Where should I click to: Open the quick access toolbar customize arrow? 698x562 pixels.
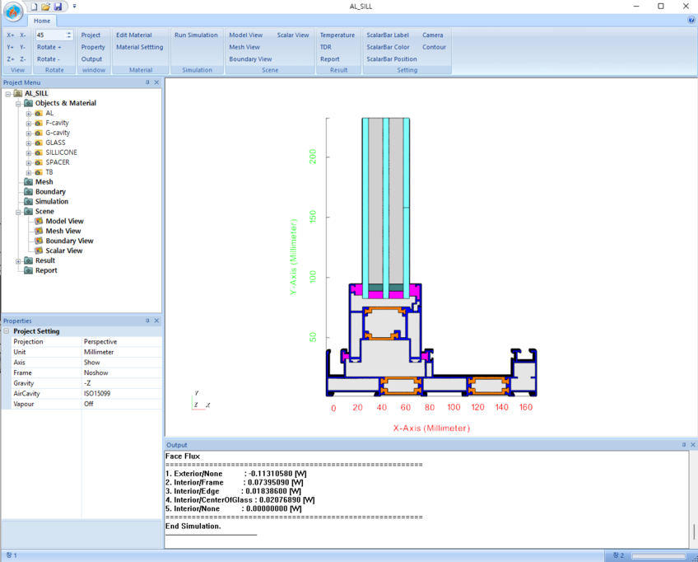(74, 7)
